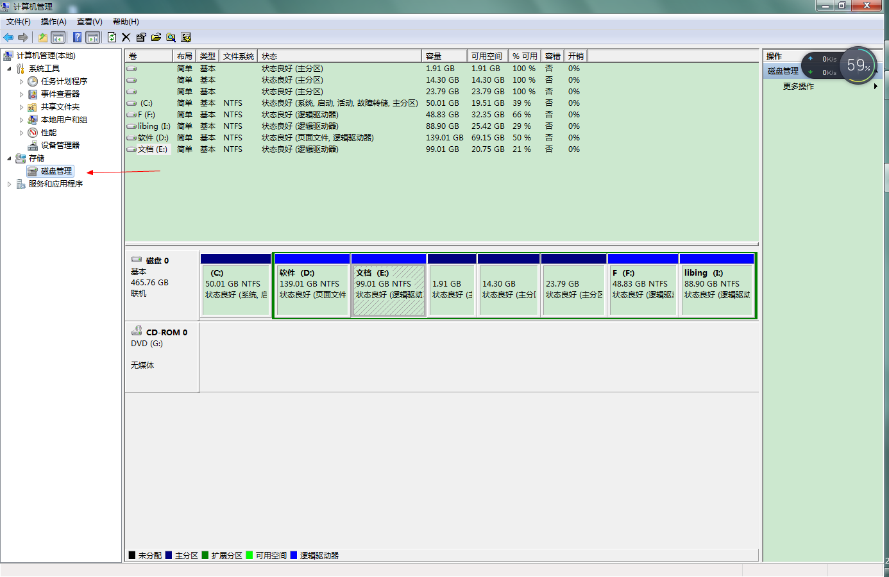Open the 帮助(H) menu
The image size is (889, 577).
(x=126, y=22)
